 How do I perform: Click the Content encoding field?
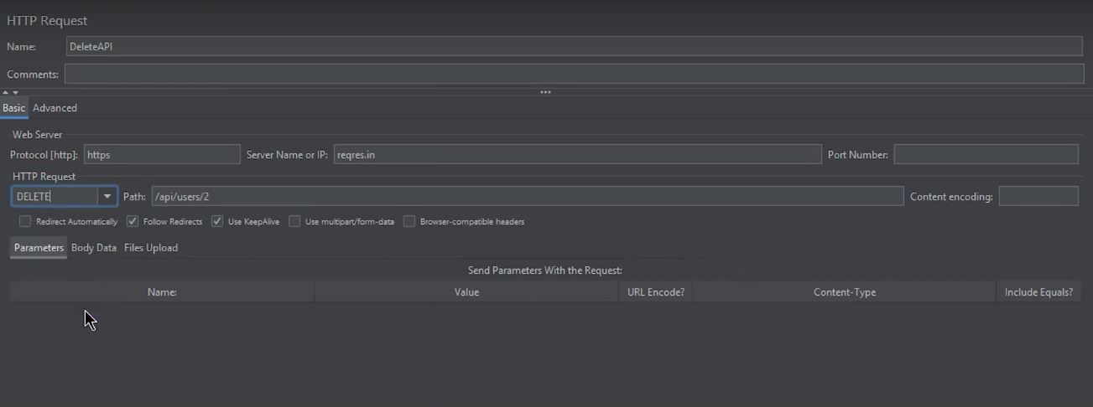[x=1038, y=197]
